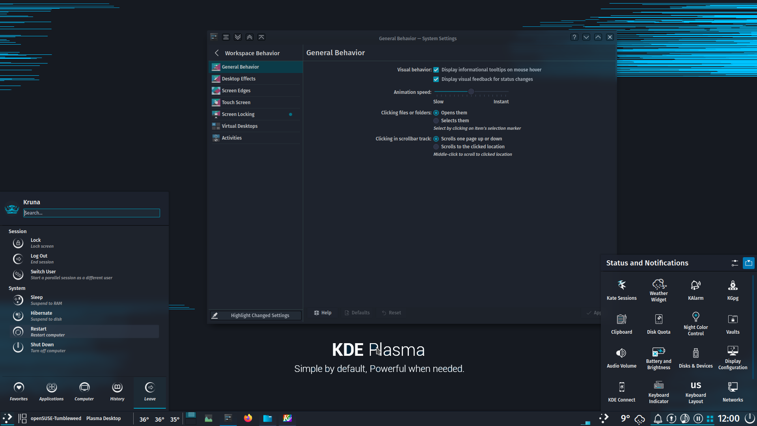Switch to the Computer launcher tab
757x426 pixels.
[x=84, y=392]
